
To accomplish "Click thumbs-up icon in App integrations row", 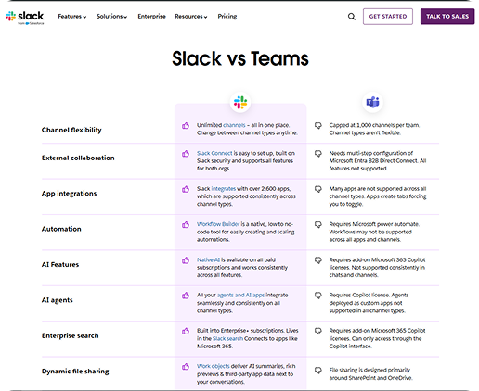I will [x=186, y=189].
